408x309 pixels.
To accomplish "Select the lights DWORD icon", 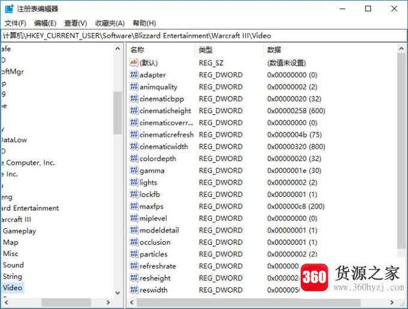I will pos(134,182).
